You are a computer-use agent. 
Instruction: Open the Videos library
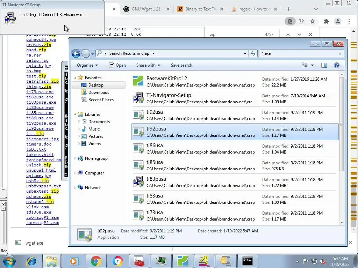click(x=94, y=143)
